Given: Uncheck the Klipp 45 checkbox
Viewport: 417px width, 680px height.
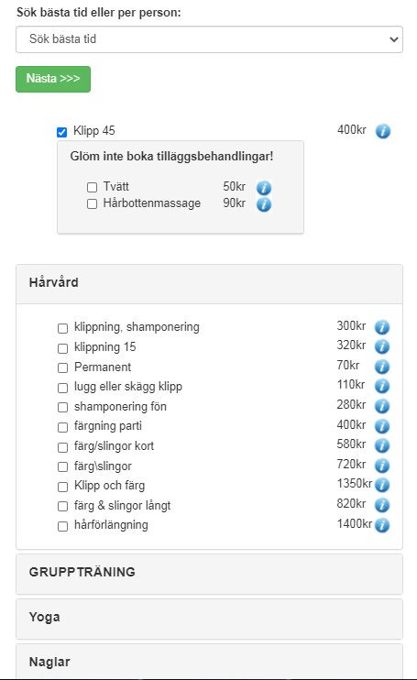Looking at the screenshot, I should point(62,132).
